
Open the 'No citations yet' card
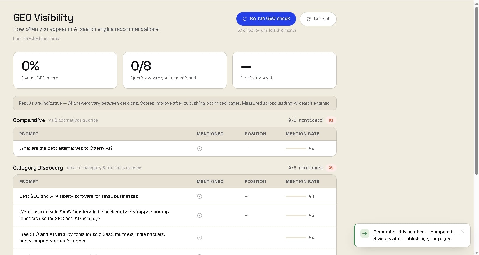click(284, 70)
